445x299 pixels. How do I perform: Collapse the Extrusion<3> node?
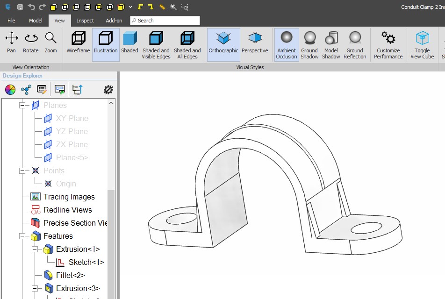coord(35,288)
